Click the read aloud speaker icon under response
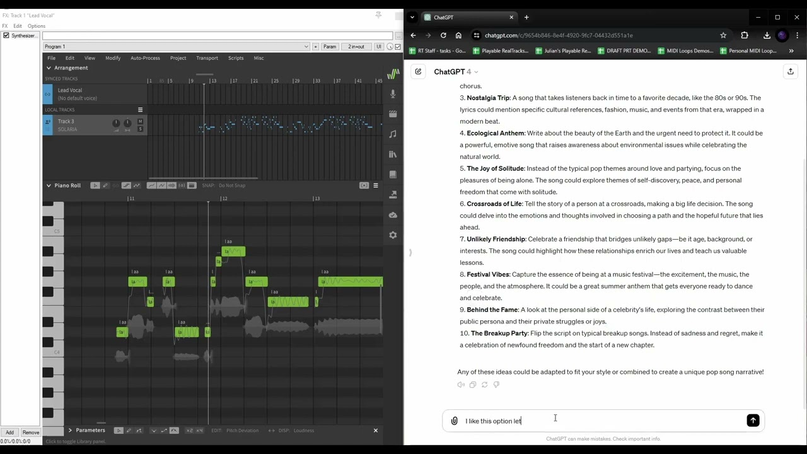The image size is (807, 454). (461, 385)
